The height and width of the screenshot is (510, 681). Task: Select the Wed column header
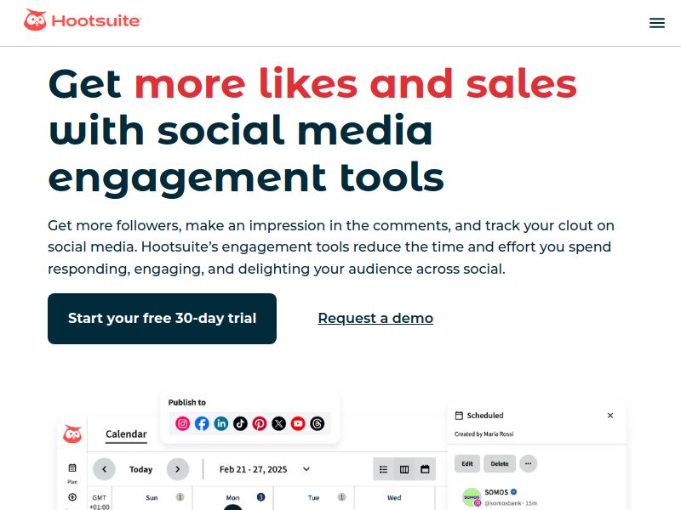[x=394, y=498]
